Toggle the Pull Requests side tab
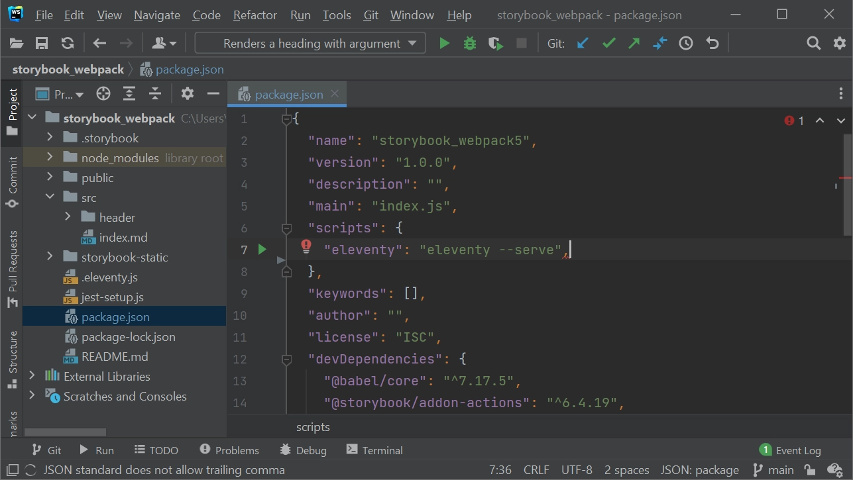Screen dimensions: 853x480 tap(12, 268)
